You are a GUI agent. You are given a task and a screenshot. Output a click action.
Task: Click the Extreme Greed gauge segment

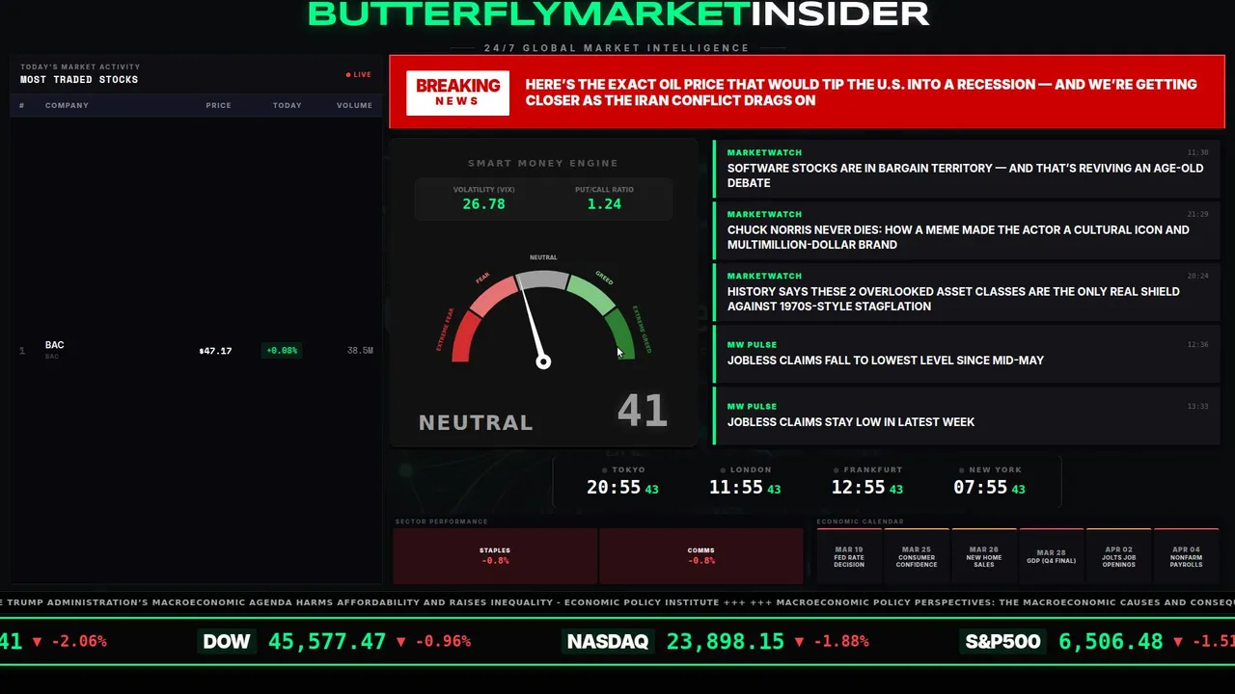tap(621, 334)
